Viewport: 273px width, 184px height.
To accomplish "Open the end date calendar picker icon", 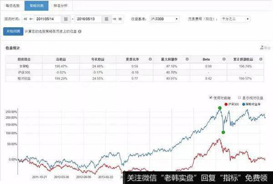I will (106, 19).
